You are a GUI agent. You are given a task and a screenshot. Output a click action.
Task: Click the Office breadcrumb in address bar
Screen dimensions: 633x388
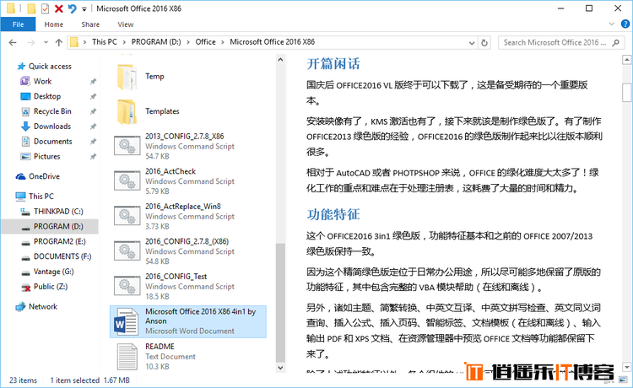tap(205, 41)
